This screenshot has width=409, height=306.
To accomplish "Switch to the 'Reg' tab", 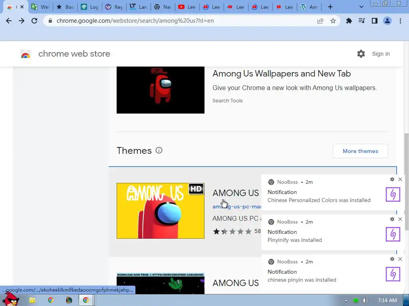I will click(x=114, y=7).
